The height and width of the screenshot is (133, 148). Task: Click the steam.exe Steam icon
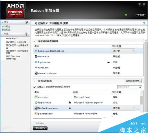coord(36,56)
